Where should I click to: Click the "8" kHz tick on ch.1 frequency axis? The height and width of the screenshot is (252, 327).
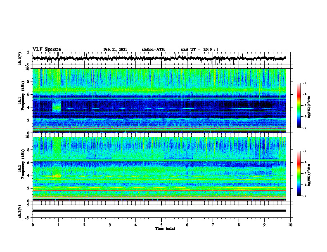(29, 82)
